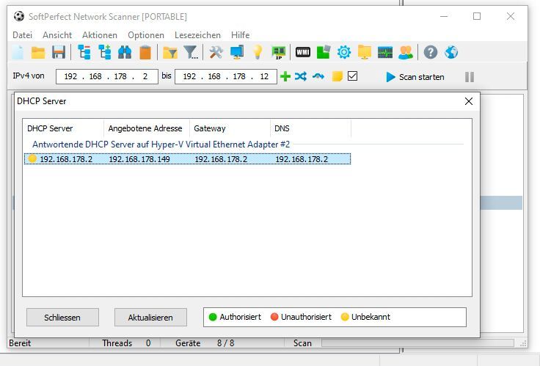Save results with the floppy disk icon
The width and height of the screenshot is (540, 366).
[59, 52]
